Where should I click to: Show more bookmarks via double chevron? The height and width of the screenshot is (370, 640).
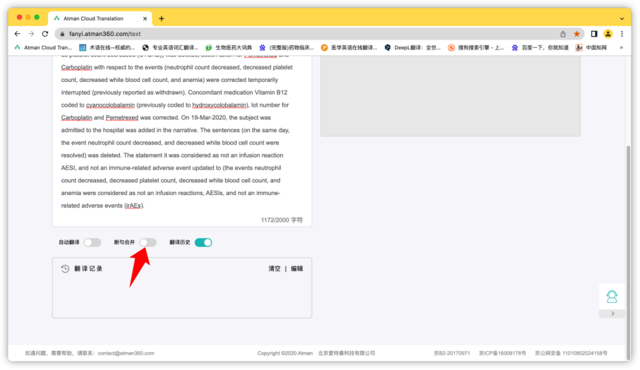pyautogui.click(x=621, y=48)
